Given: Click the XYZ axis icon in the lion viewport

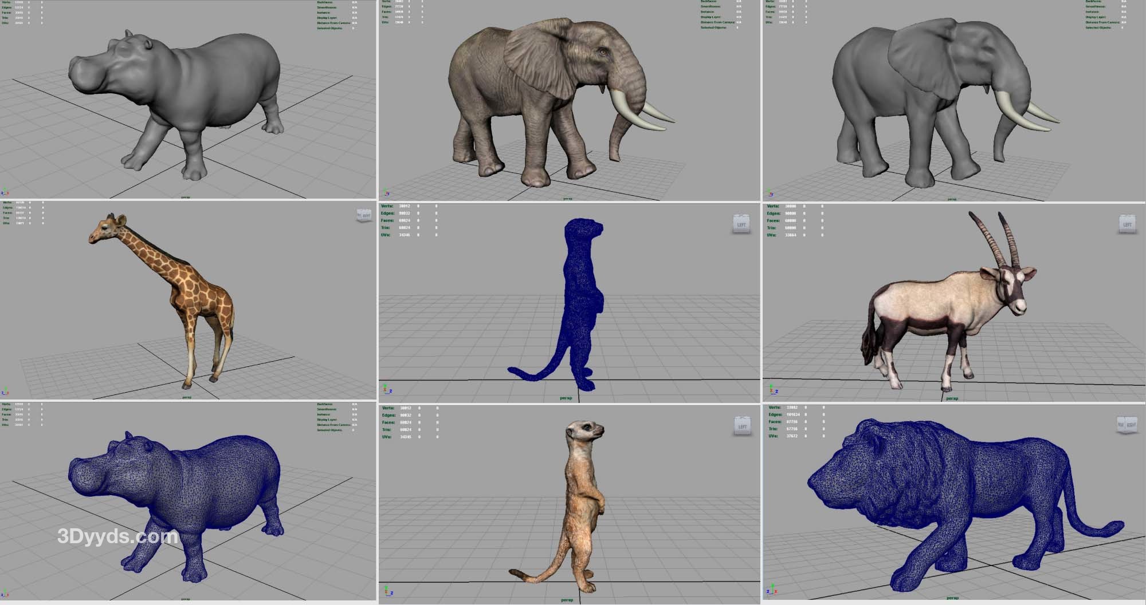Looking at the screenshot, I should pos(772,588).
